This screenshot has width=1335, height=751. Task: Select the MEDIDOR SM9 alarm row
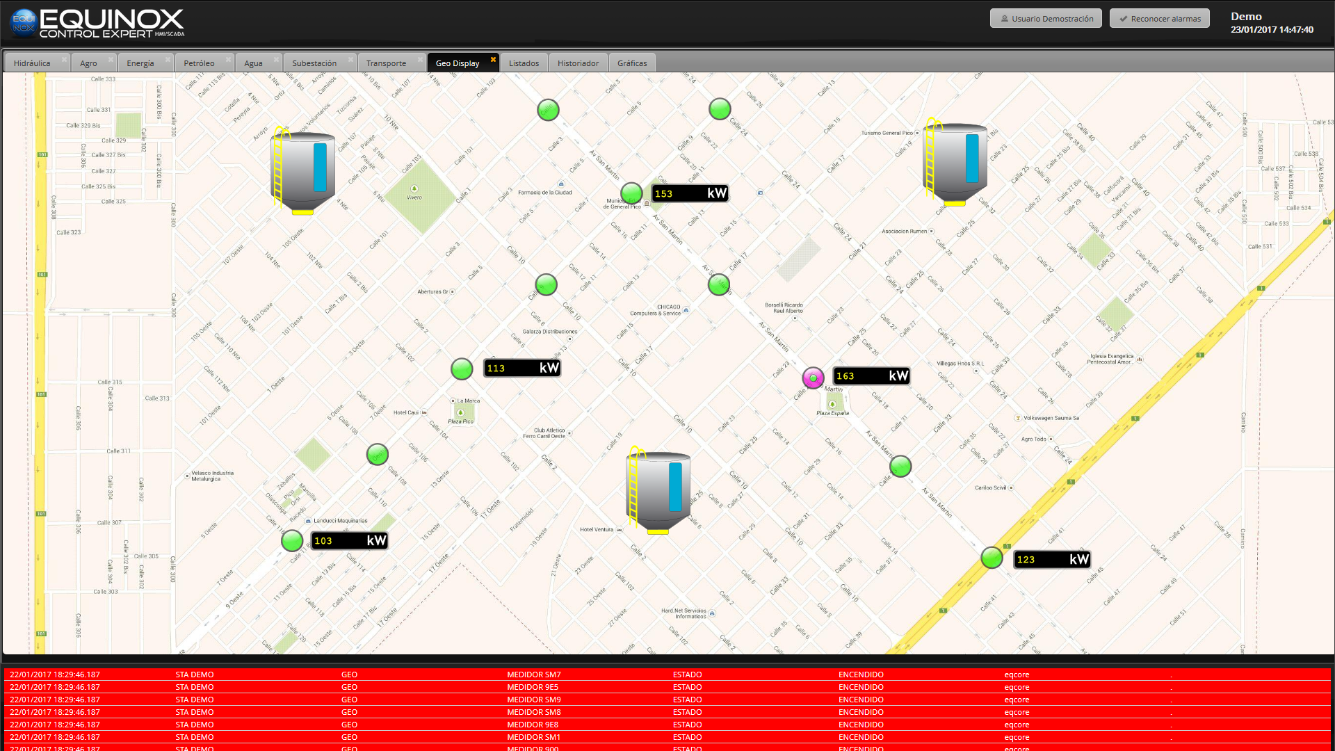tap(667, 700)
